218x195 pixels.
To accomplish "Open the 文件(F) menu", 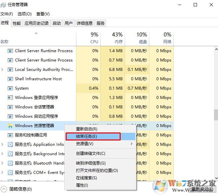I will tap(7, 14).
